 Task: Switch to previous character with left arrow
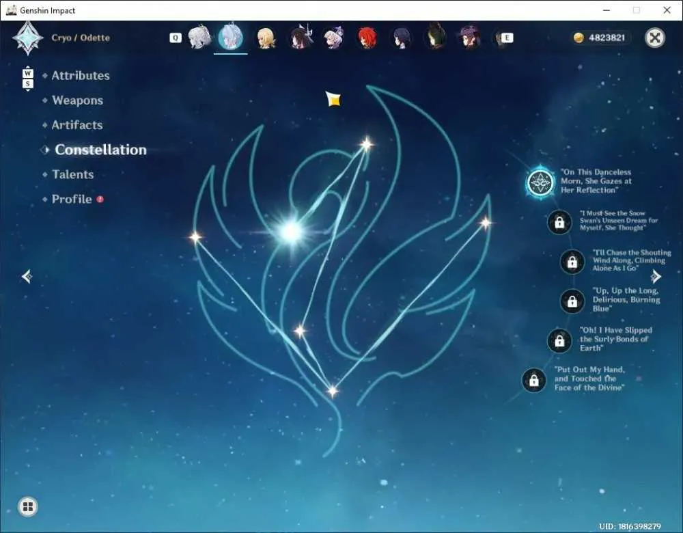27,276
